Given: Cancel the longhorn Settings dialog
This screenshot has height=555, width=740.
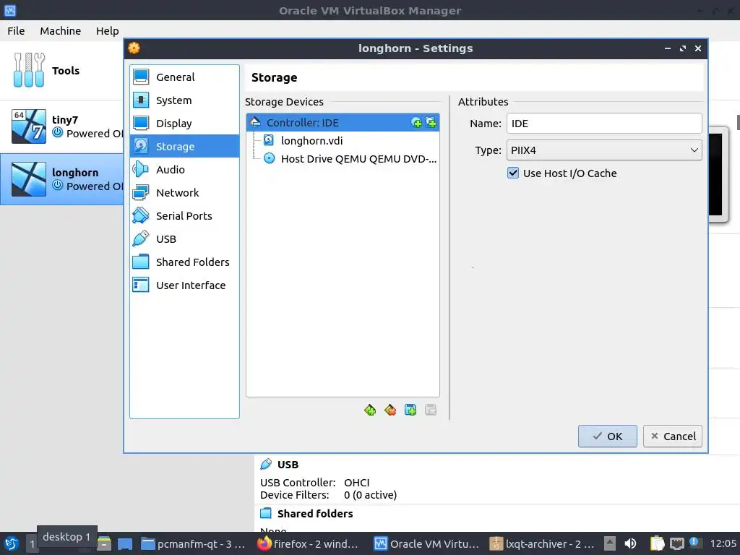Looking at the screenshot, I should pyautogui.click(x=673, y=436).
